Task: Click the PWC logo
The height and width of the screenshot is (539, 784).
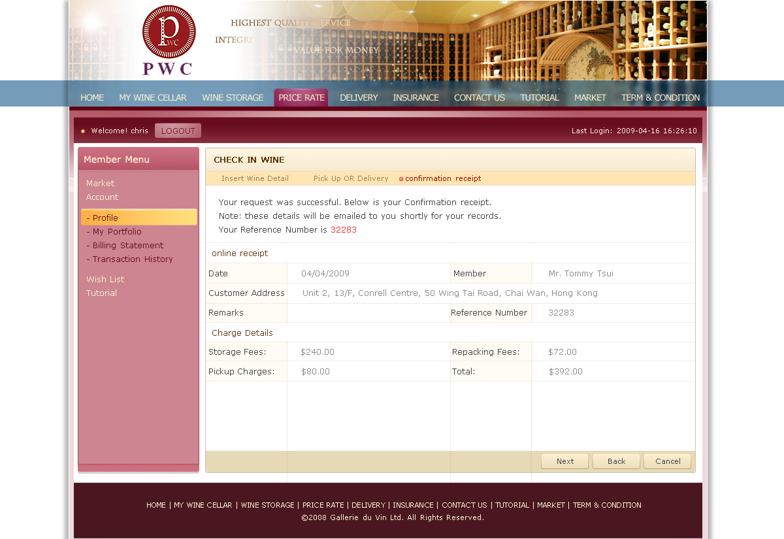Action: 168,41
